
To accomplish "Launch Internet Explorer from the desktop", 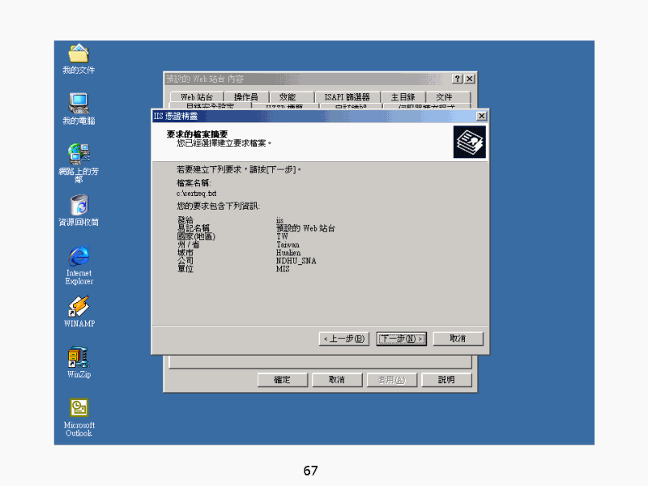I will coord(79,257).
